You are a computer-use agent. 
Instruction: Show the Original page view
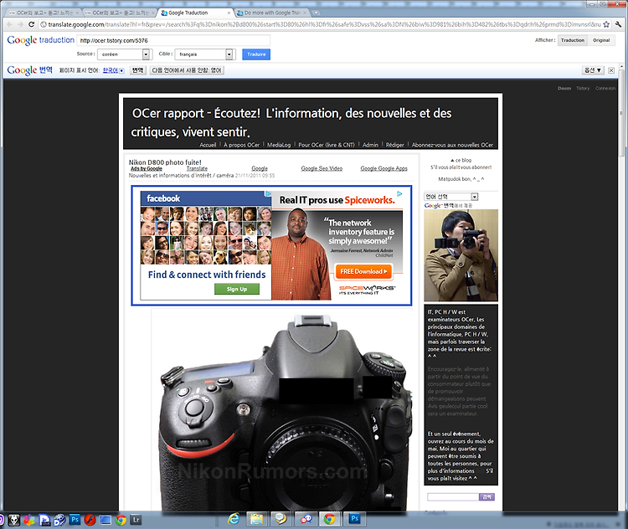tap(601, 40)
